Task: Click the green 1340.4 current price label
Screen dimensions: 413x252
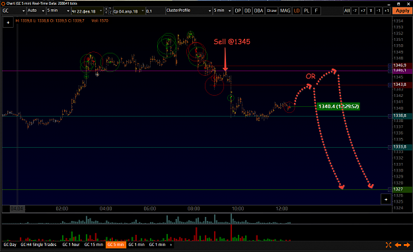Action: coord(338,106)
